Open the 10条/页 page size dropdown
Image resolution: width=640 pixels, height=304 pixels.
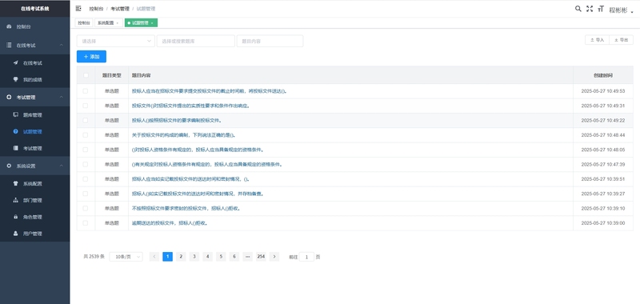point(126,257)
